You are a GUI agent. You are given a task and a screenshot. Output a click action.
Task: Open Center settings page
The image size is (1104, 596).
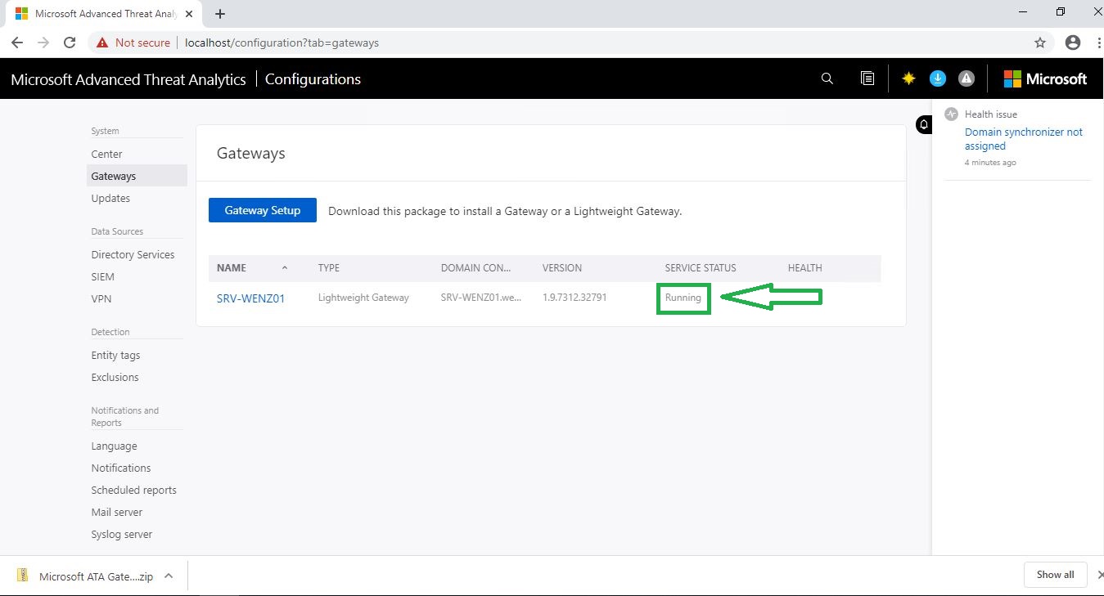[x=106, y=154]
